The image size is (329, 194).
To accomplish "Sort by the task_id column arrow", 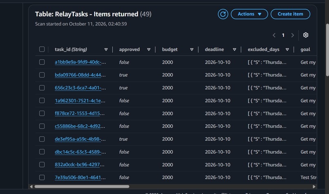I will pos(106,50).
